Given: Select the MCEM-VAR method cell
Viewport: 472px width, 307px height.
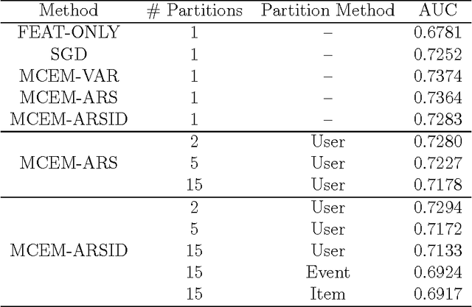Looking at the screenshot, I should pos(63,76).
